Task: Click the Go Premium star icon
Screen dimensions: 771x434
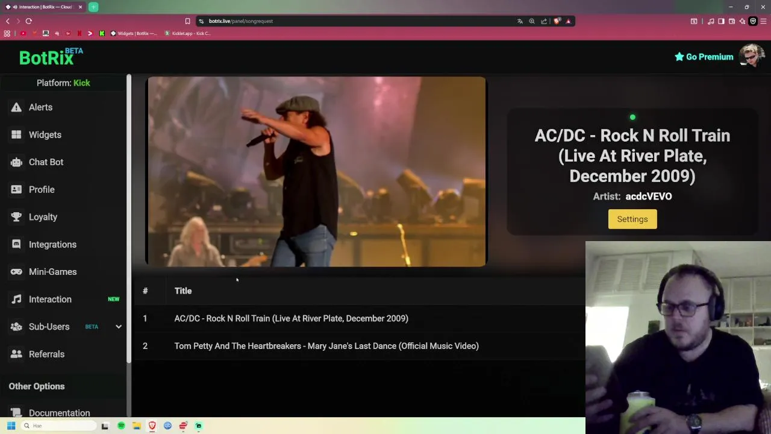Action: [x=679, y=57]
